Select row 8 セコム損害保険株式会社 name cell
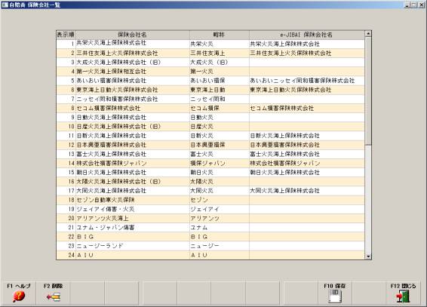The image size is (427, 307). [132, 109]
